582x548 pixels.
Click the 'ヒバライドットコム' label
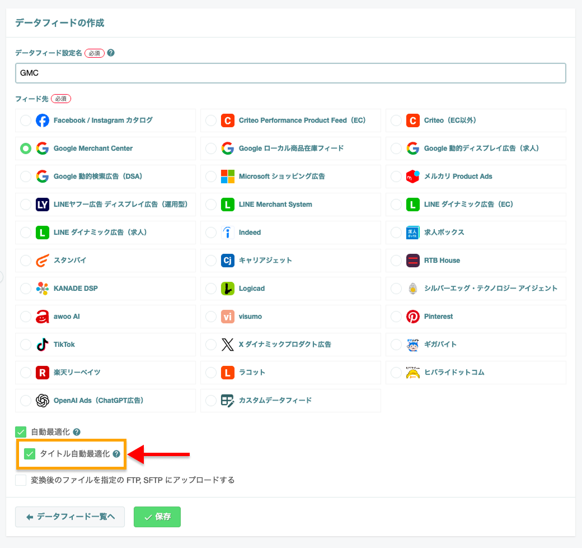point(454,372)
